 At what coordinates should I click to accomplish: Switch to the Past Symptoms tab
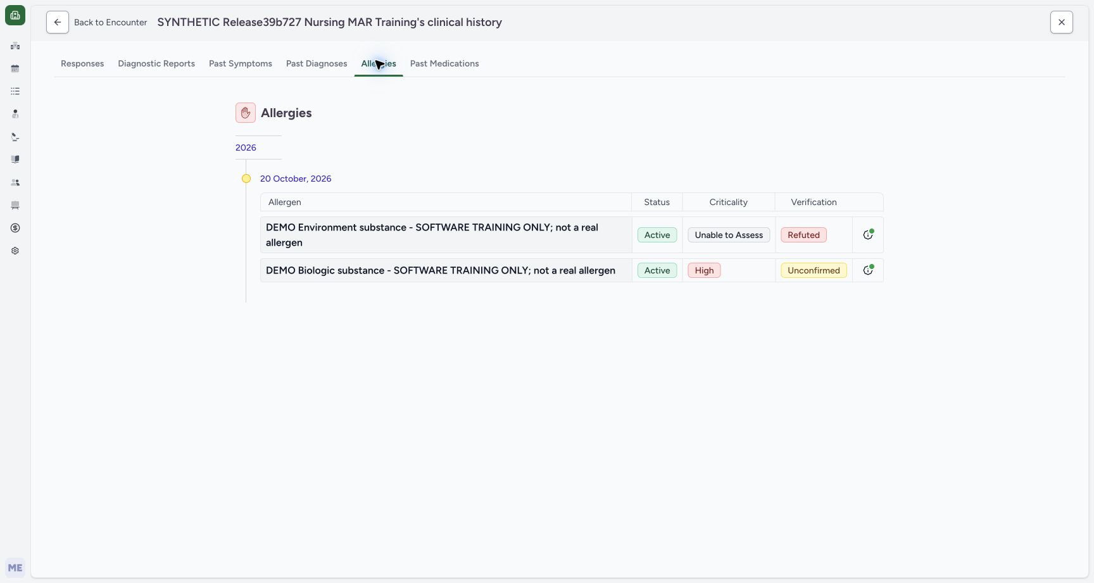[x=241, y=63]
